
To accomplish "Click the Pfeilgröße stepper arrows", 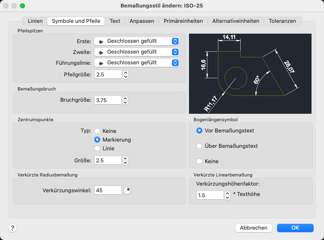I will [x=126, y=74].
